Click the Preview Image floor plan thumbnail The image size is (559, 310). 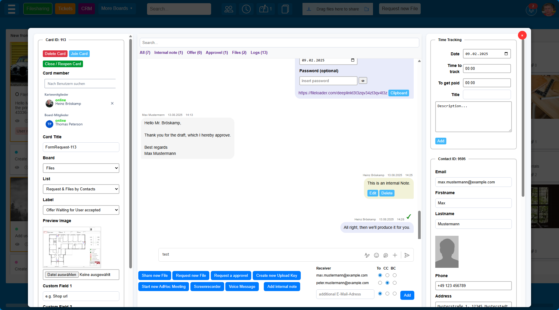click(x=72, y=247)
